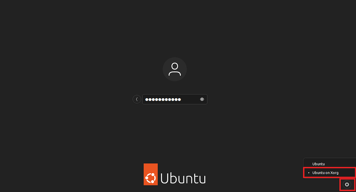Click the selected-session bullet beside Ubuntu on Xorg
Image resolution: width=356 pixels, height=192 pixels.
click(309, 173)
